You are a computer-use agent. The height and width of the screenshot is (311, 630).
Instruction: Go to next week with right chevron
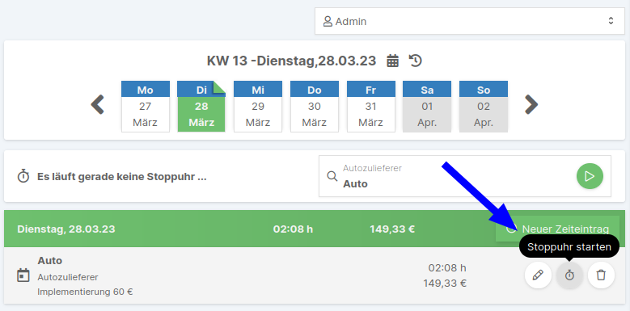pyautogui.click(x=531, y=105)
